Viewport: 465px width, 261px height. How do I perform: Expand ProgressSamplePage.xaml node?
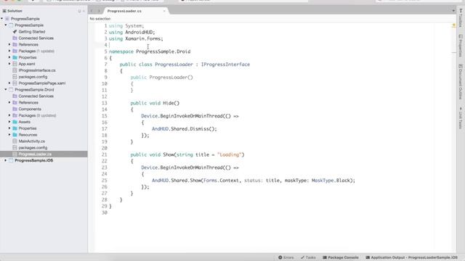pyautogui.click(x=9, y=83)
